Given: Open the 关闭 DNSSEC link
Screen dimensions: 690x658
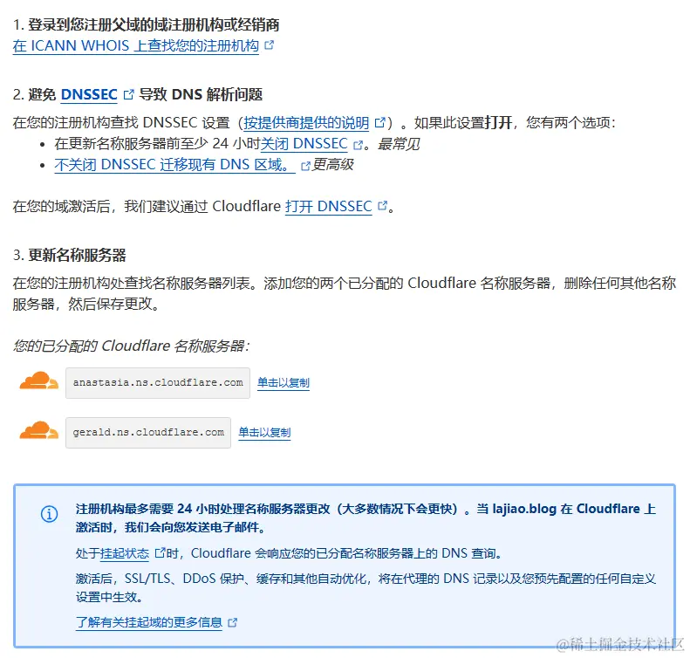Looking at the screenshot, I should (304, 144).
